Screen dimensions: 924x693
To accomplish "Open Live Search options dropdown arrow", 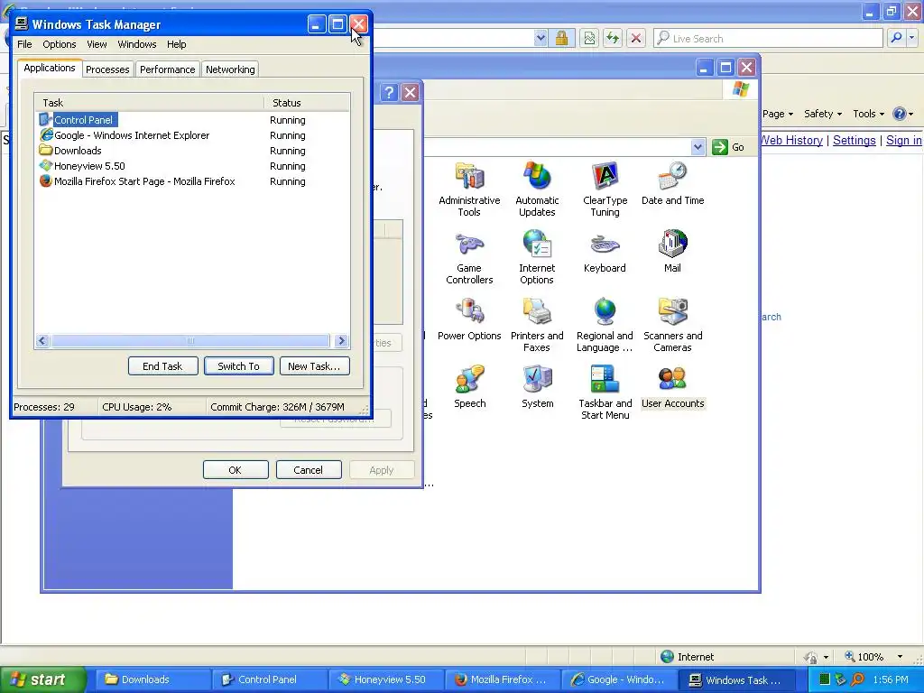I will point(911,38).
